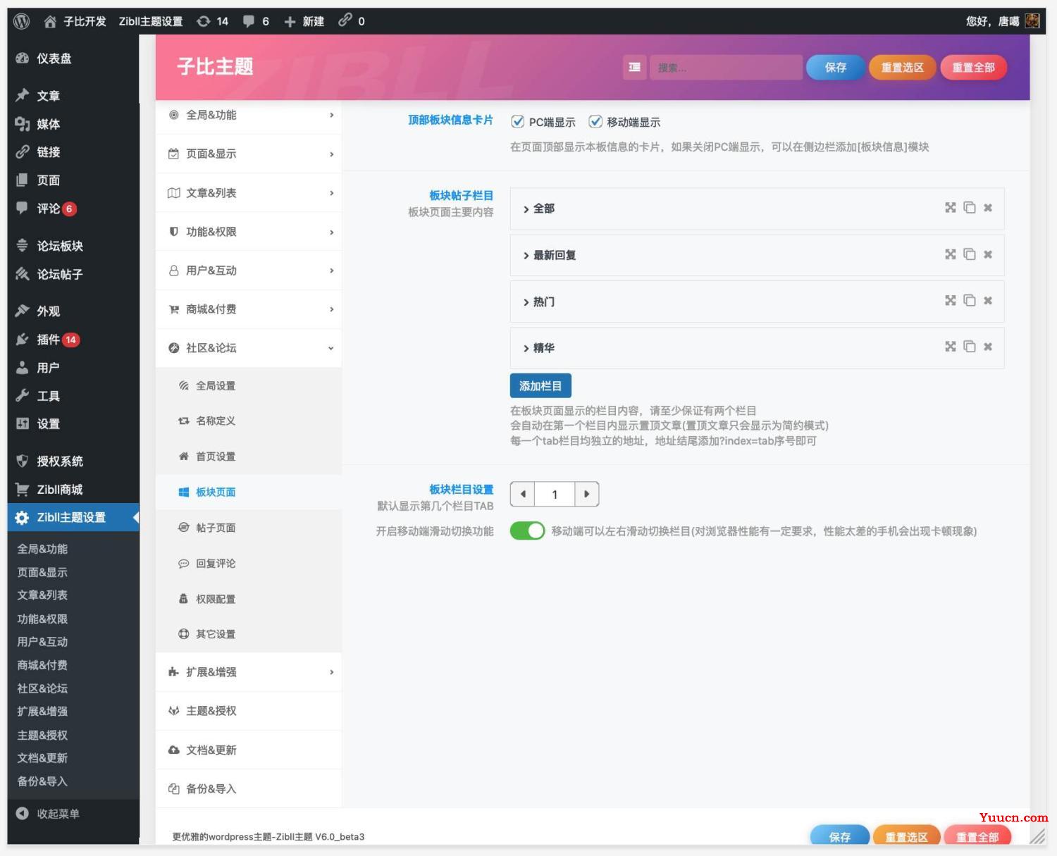
Task: Click the 媒体 media icon in sidebar
Action: pos(23,124)
